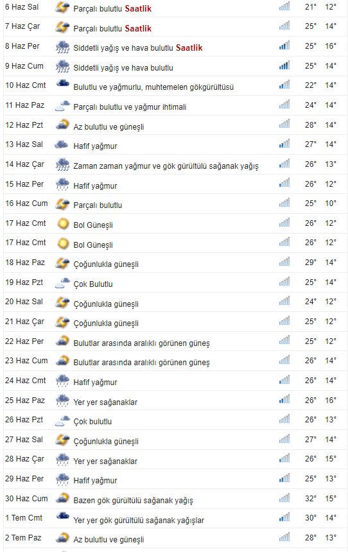Image resolution: width=348 pixels, height=552 pixels.
Task: Click 'Siddetli yağış ve hava bulutlu' for 9 Haz Cum
Action: pos(123,68)
